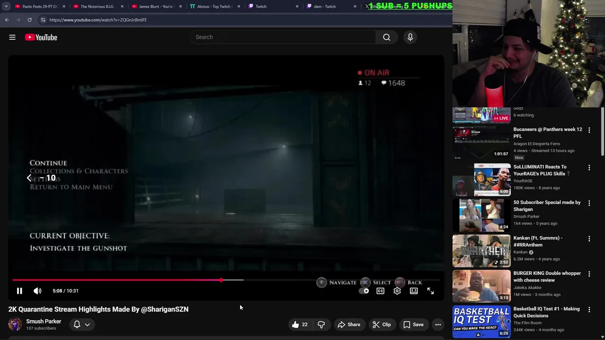Screen dimensions: 605x340
Task: Open the browser tab search dropdown
Action: (x=6, y=7)
